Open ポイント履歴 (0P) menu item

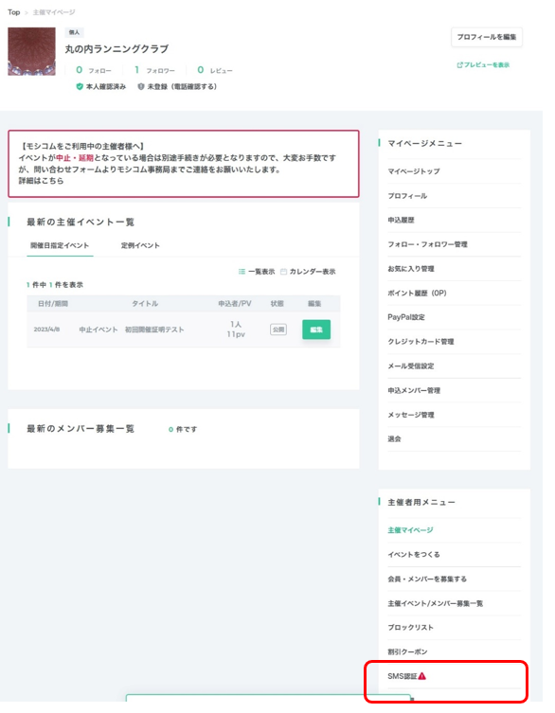(x=417, y=294)
